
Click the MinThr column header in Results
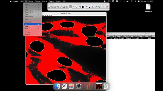pyautogui.click(x=144, y=36)
